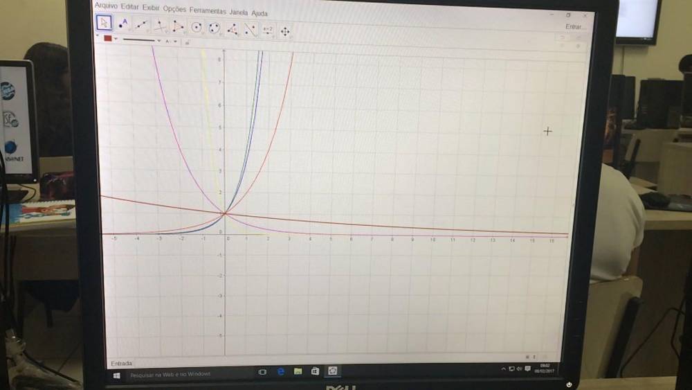Select the Perpendicular Line tool
692x390 pixels.
coord(160,26)
